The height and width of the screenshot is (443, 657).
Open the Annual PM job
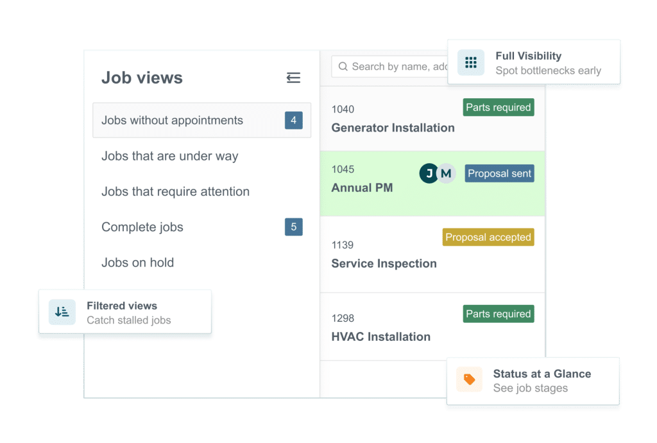pyautogui.click(x=432, y=184)
